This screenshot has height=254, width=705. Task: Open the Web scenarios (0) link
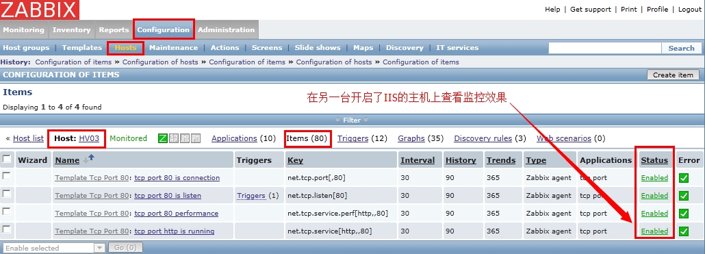coord(564,138)
